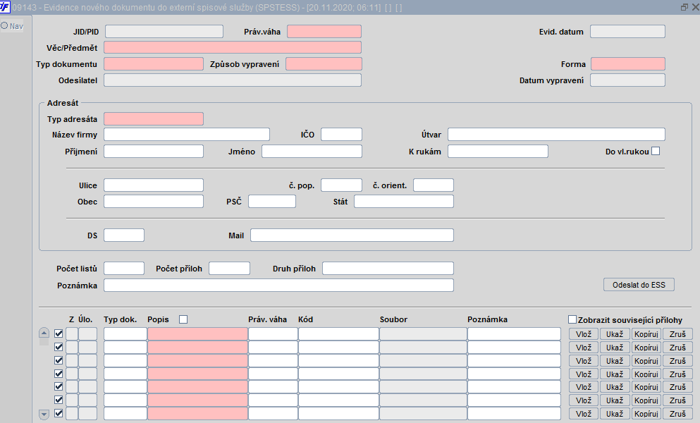This screenshot has width=700, height=423.
Task: Click Kopíruj button in third attachment row
Action: point(646,360)
